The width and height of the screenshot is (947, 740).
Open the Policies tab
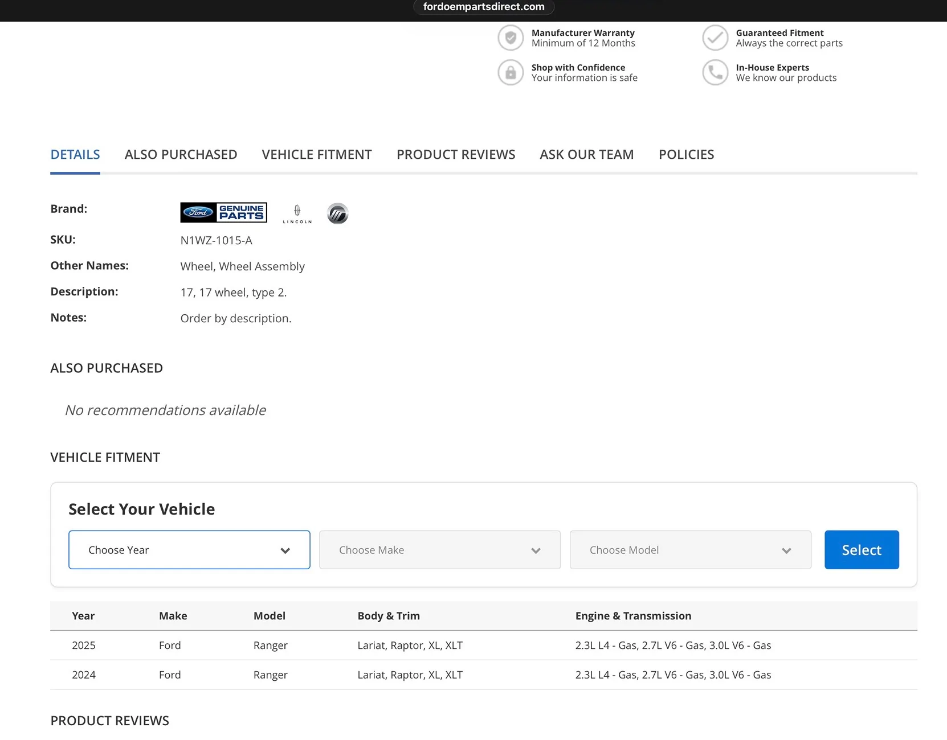pyautogui.click(x=687, y=154)
